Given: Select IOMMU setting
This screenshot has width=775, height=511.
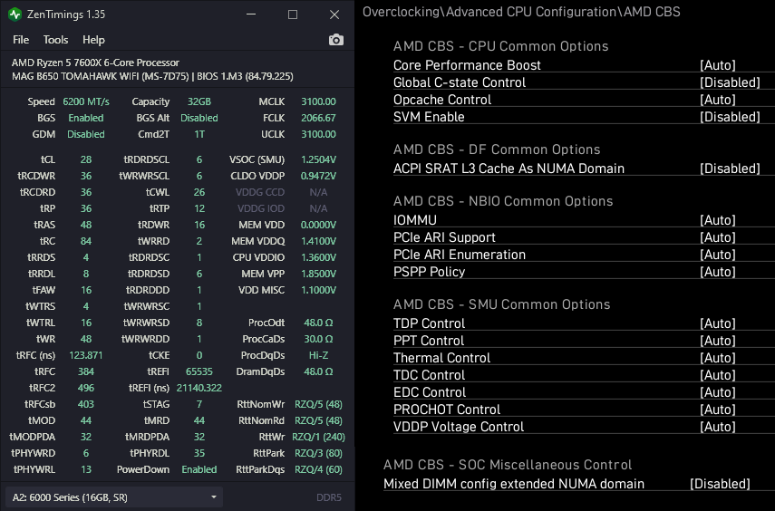Looking at the screenshot, I should (x=584, y=220).
